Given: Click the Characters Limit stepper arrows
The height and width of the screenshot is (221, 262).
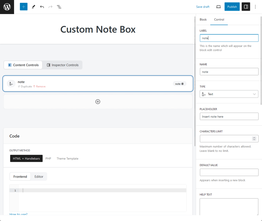Looking at the screenshot, I should (x=254, y=139).
